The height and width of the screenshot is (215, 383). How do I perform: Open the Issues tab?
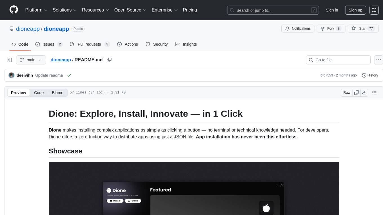[x=49, y=44]
